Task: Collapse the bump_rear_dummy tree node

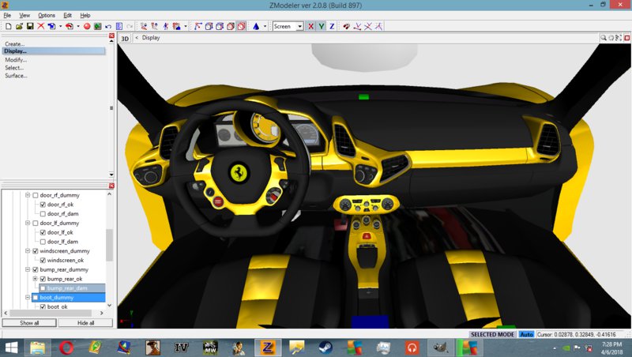Action: click(28, 269)
